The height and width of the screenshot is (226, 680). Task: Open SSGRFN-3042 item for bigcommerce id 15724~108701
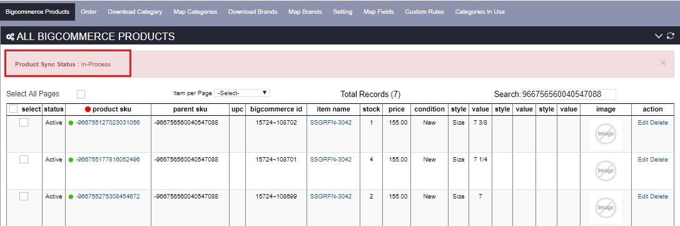[331, 160]
